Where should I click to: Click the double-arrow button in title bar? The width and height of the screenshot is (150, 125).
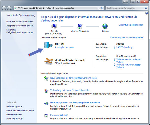click(x=125, y=2)
